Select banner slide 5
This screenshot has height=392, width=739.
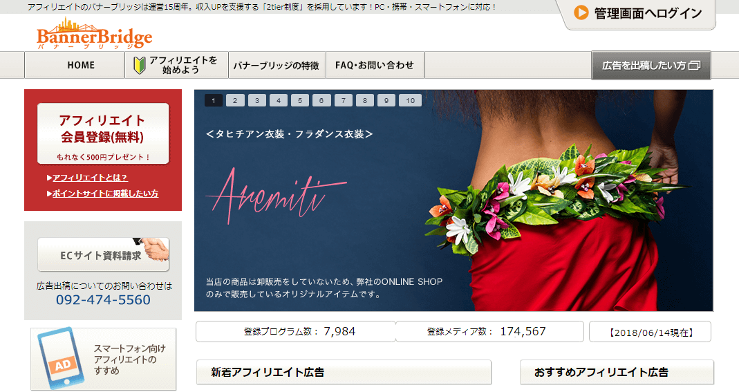pyautogui.click(x=300, y=100)
